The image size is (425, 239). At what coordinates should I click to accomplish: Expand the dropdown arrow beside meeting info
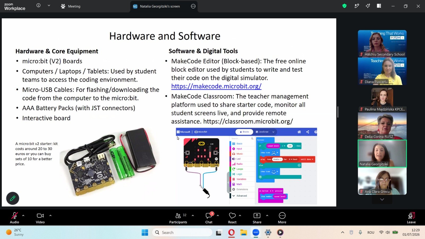pos(49,6)
